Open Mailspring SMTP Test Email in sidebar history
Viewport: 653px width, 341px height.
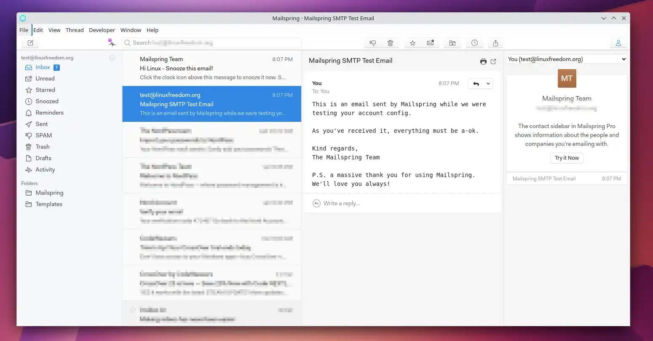pyautogui.click(x=567, y=179)
